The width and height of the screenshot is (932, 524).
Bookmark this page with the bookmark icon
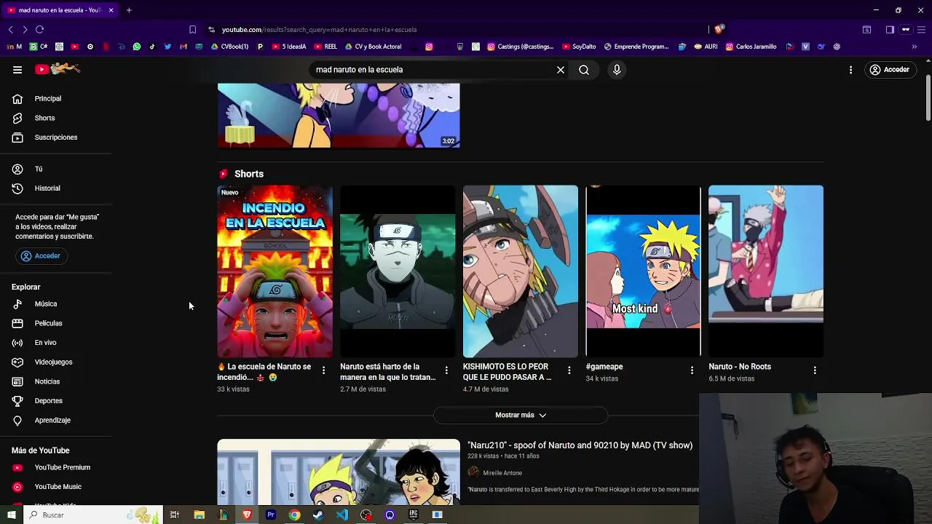coord(192,30)
